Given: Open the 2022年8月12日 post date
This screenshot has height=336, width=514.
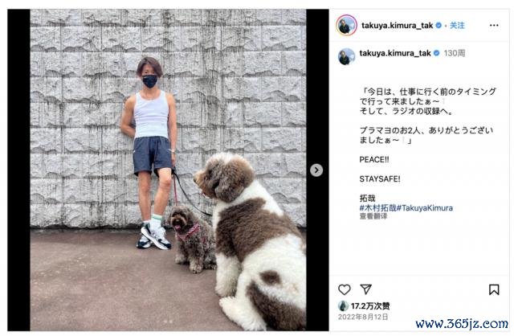Looking at the screenshot, I should click(363, 317).
